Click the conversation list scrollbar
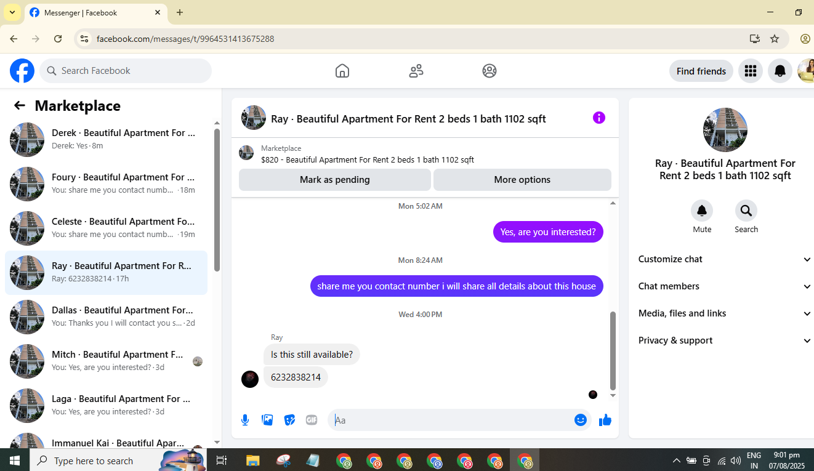 [x=217, y=200]
